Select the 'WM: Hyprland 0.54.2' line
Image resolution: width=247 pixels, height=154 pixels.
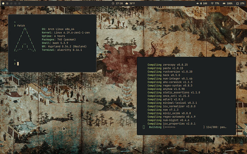64,46
